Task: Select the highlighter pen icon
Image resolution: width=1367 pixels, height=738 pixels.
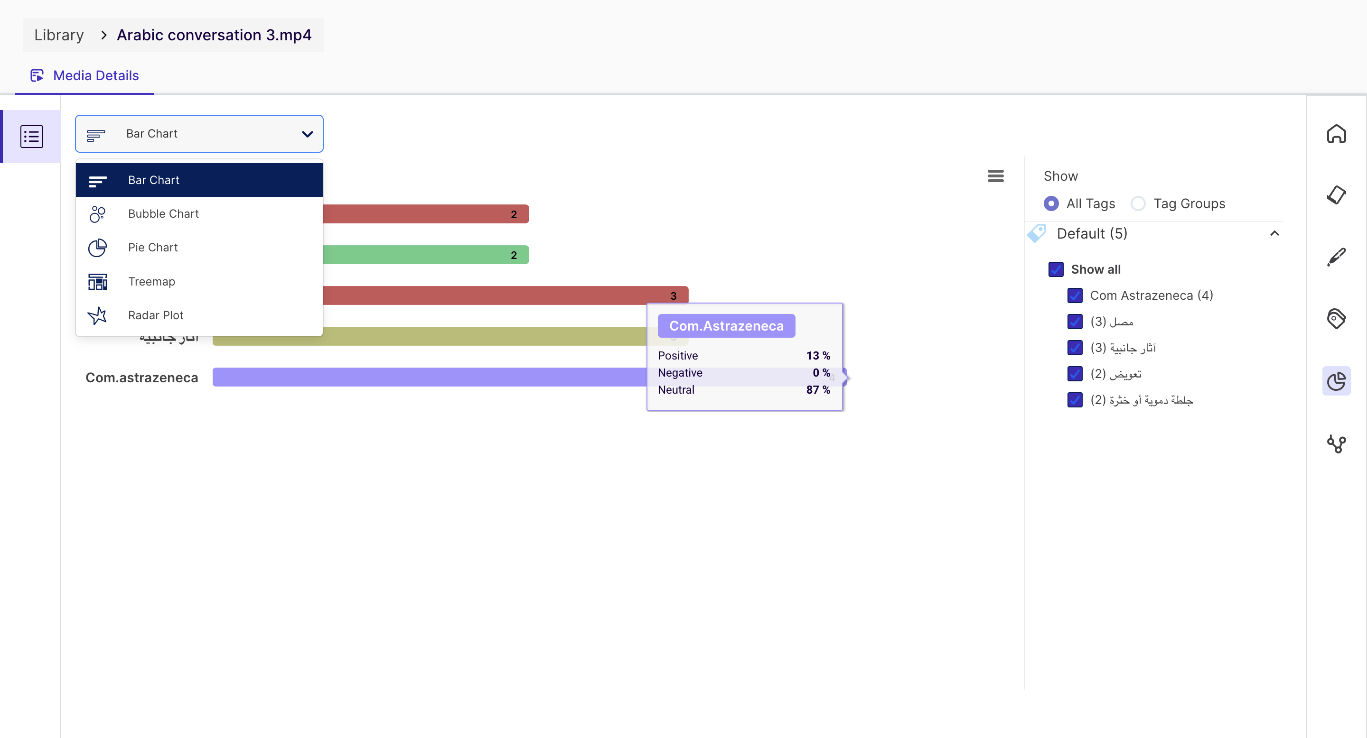Action: [x=1336, y=257]
